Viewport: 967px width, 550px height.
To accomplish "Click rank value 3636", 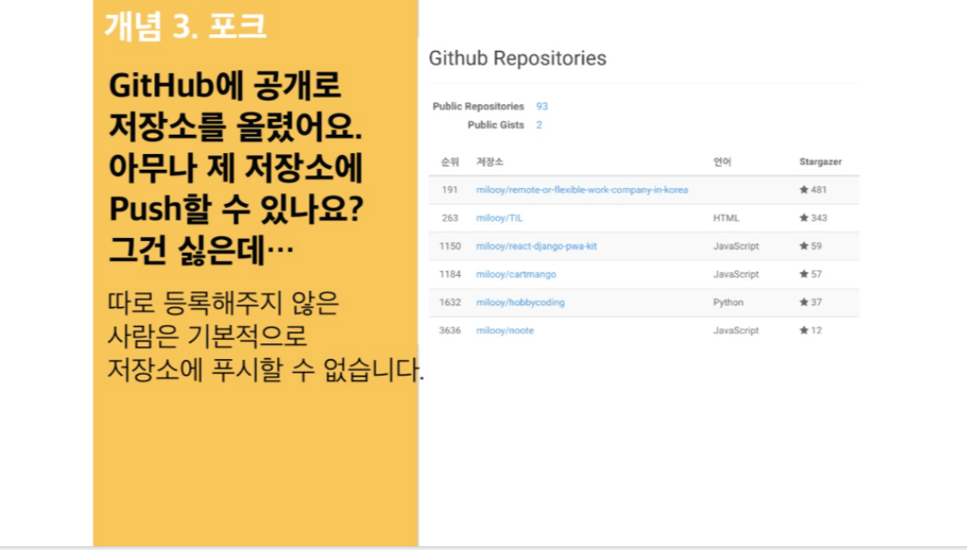I will [449, 330].
